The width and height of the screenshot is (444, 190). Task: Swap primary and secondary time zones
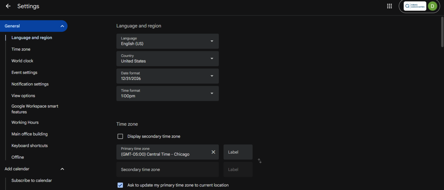(259, 161)
